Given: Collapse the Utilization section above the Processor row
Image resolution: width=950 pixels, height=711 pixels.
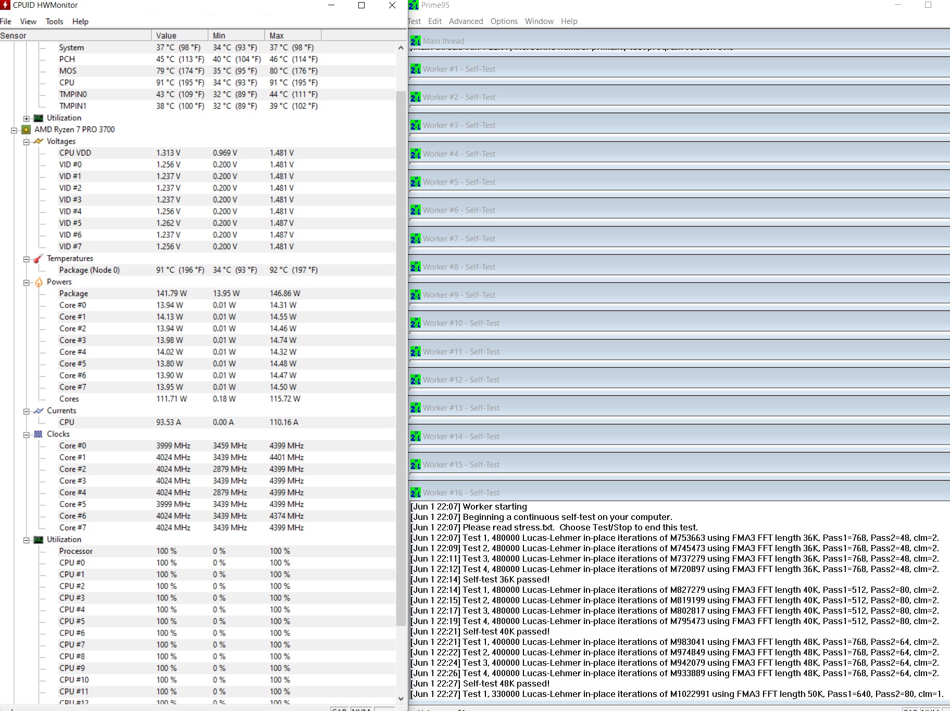Looking at the screenshot, I should [26, 540].
